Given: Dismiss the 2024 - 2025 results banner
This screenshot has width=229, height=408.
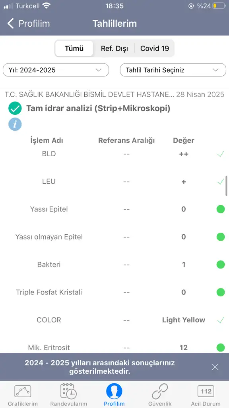Looking at the screenshot, I should click(215, 367).
